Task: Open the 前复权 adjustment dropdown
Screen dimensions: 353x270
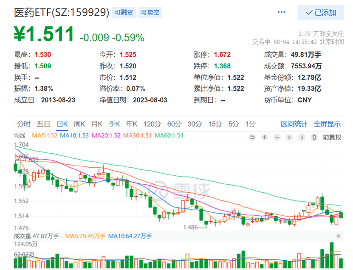Action: [332, 137]
